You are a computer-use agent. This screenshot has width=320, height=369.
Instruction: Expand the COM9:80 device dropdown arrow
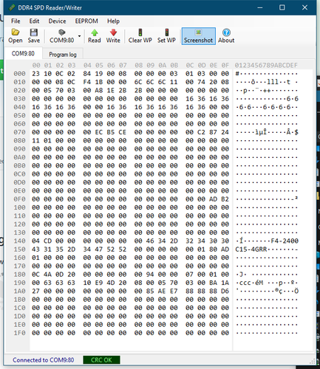pos(79,36)
